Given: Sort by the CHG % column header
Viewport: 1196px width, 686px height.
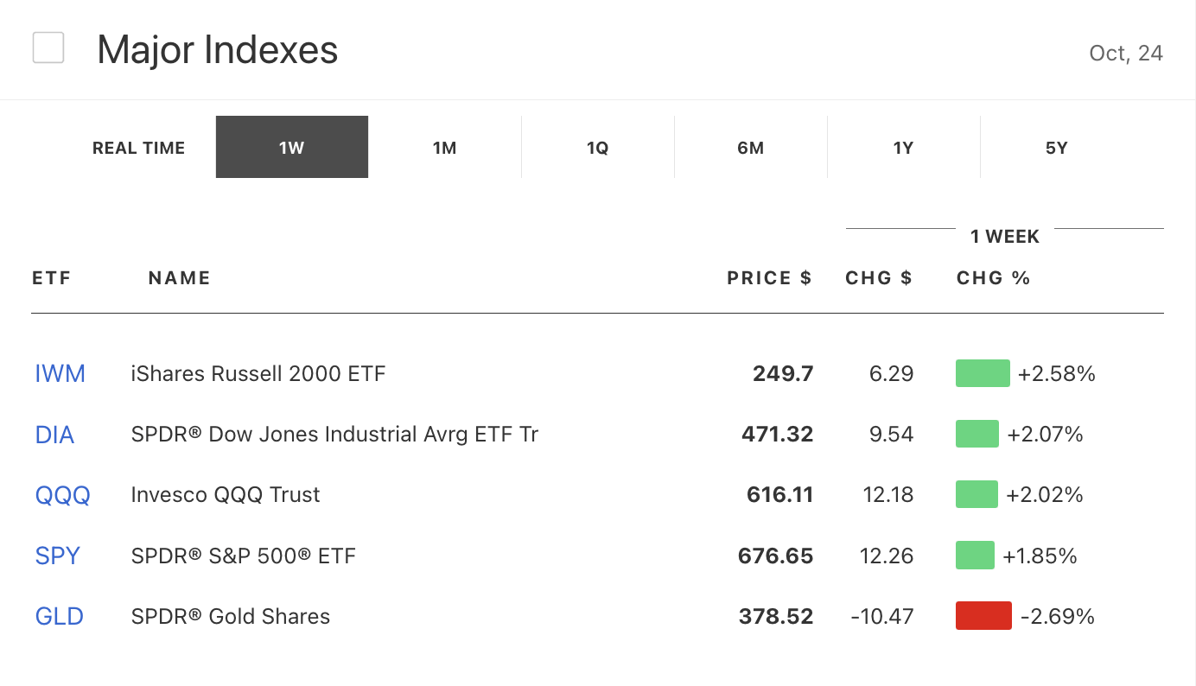Looking at the screenshot, I should pyautogui.click(x=994, y=278).
